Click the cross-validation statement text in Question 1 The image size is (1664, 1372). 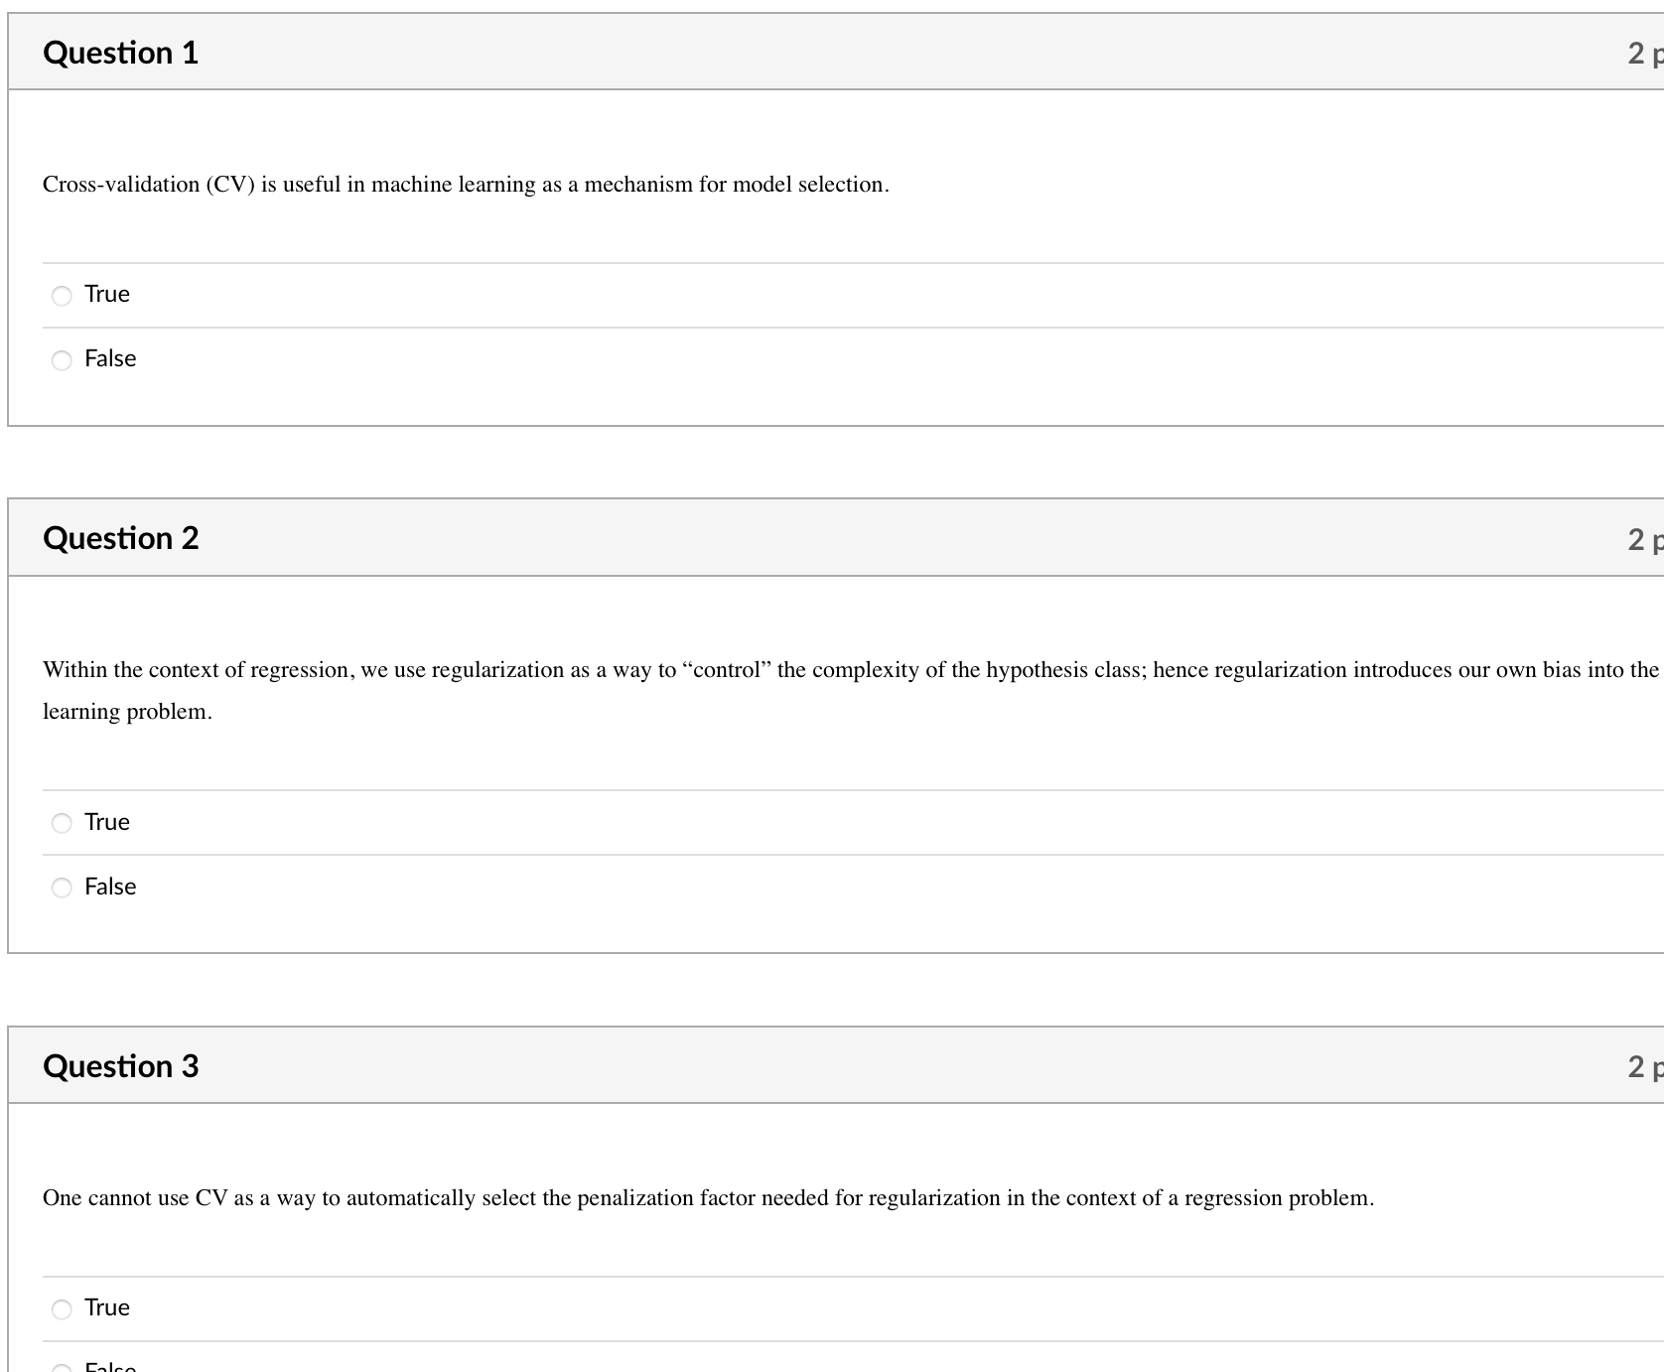(x=465, y=184)
